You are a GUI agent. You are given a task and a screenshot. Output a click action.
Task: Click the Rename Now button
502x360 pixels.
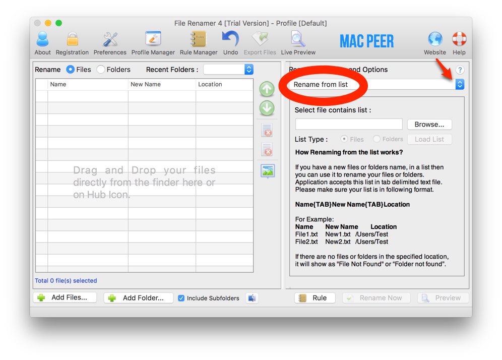[376, 298]
